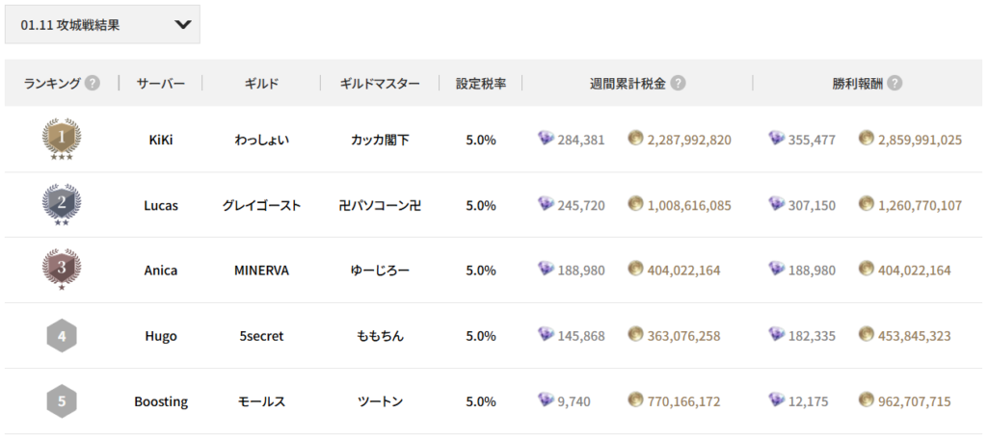Image resolution: width=987 pixels, height=439 pixels.
Task: Click guild master name ももちん
Action: 380,336
